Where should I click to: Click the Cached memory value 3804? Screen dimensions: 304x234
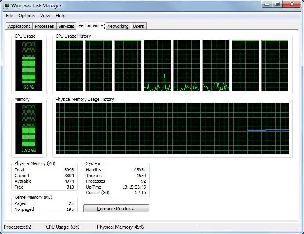pos(69,176)
